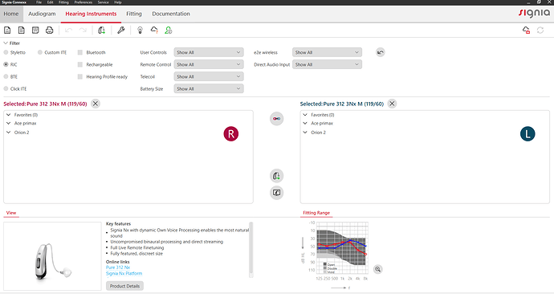Switch to the Fitting tab
554x294 pixels.
[134, 14]
